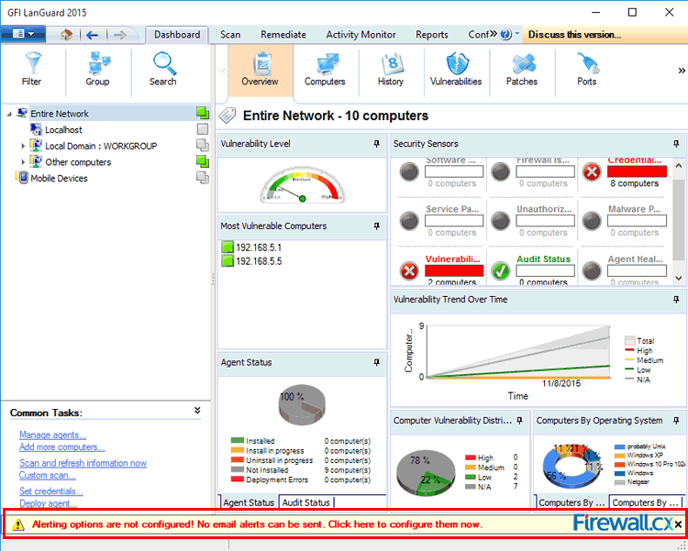688x551 pixels.
Task: Expand the Other computers node
Action: [x=23, y=162]
